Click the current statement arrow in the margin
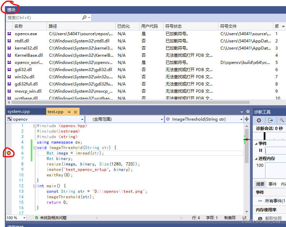Image resolution: width=286 pixels, height=227 pixels. 9,153
